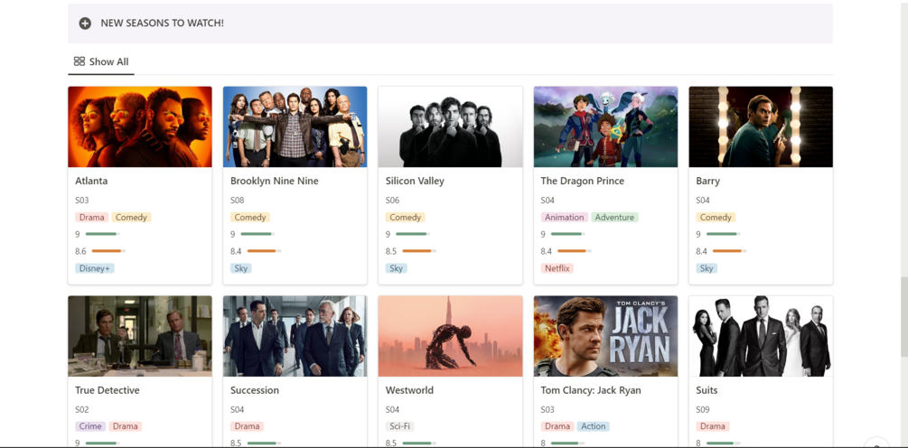
Task: Click the Crime tag on True Detective
Action: 90,426
